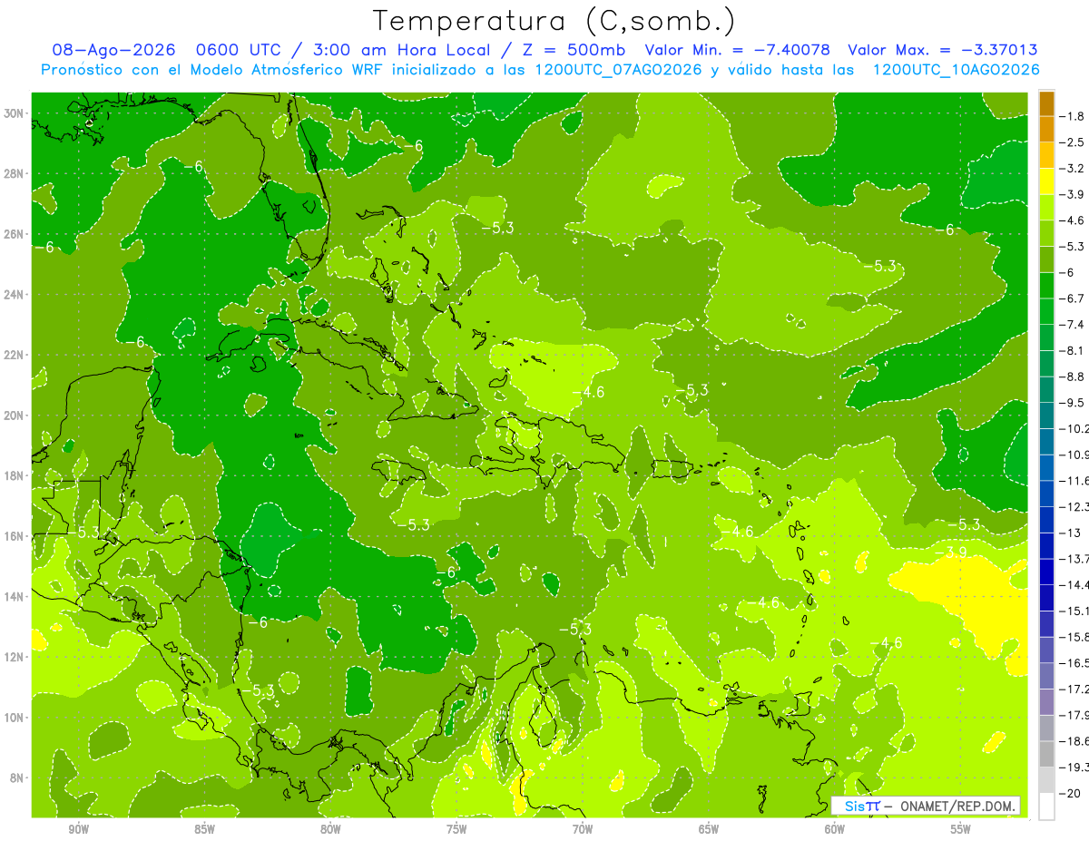
Task: Click the -6.7 colorbar label
Action: coord(1072,298)
